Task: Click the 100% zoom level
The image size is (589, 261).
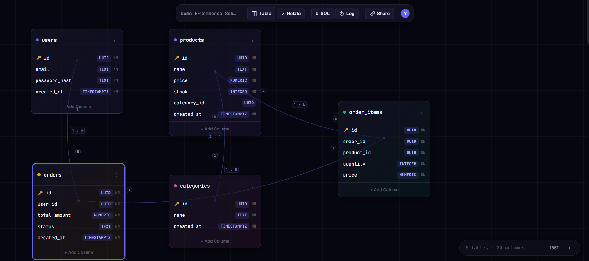Action: point(554,248)
